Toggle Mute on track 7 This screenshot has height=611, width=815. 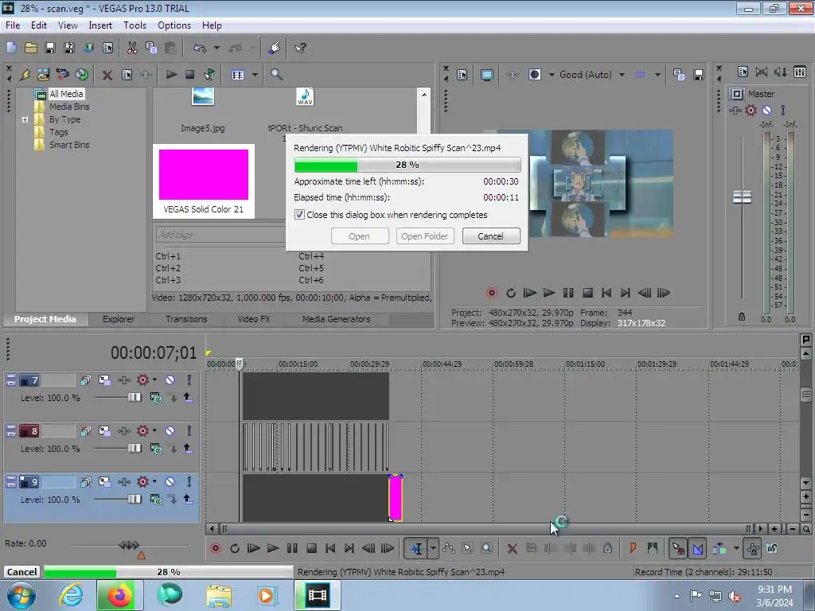(x=170, y=380)
